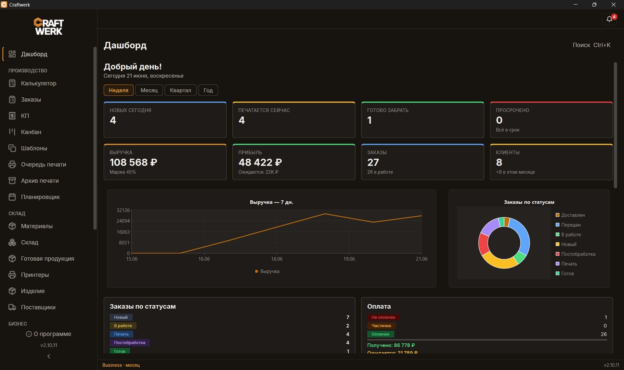Toggle the Постобработка legend entry
Image resolution: width=624 pixels, height=370 pixels.
pyautogui.click(x=575, y=254)
